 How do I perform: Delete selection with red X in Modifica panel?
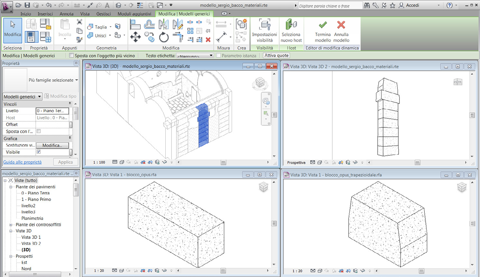pos(208,40)
